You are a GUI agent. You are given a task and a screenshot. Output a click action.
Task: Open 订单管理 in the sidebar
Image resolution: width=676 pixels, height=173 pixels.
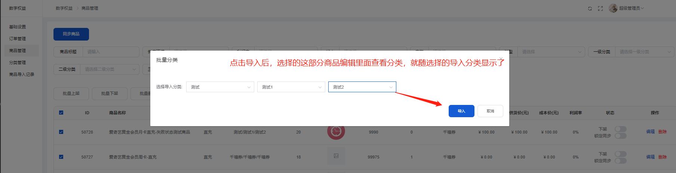(18, 39)
